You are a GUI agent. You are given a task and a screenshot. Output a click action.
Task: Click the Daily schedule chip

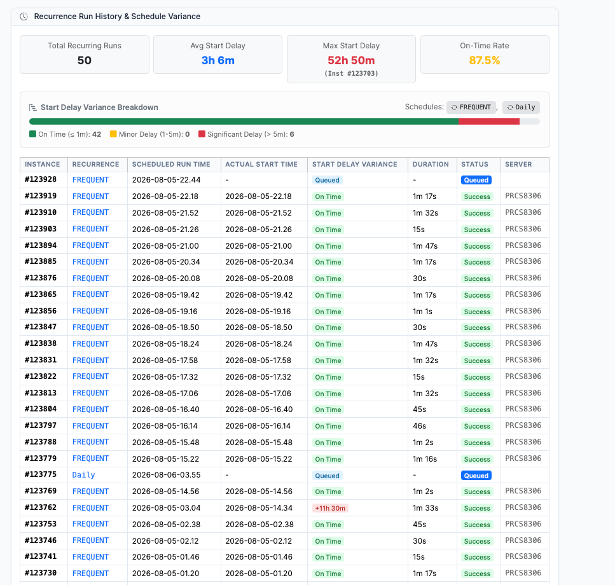click(521, 107)
